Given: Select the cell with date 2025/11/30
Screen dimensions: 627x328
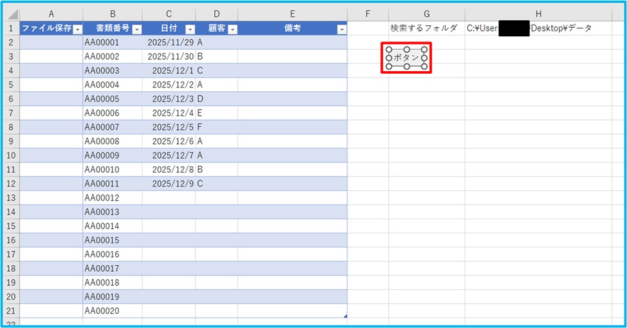Looking at the screenshot, I should pos(169,56).
